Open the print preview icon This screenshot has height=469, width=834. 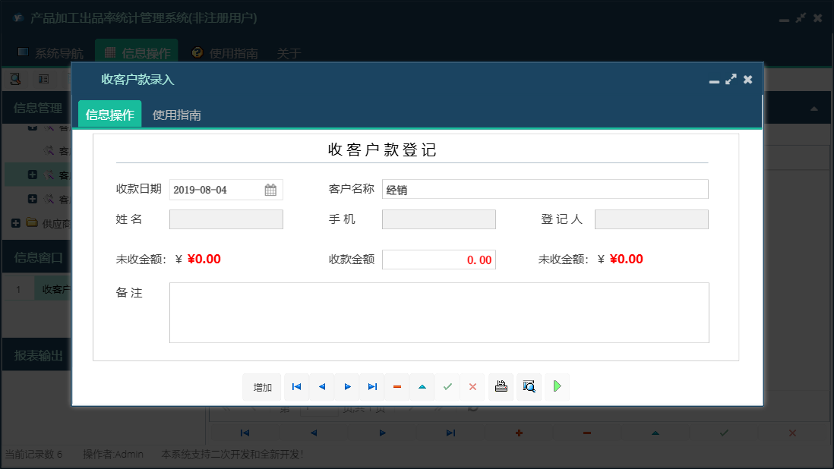point(529,386)
